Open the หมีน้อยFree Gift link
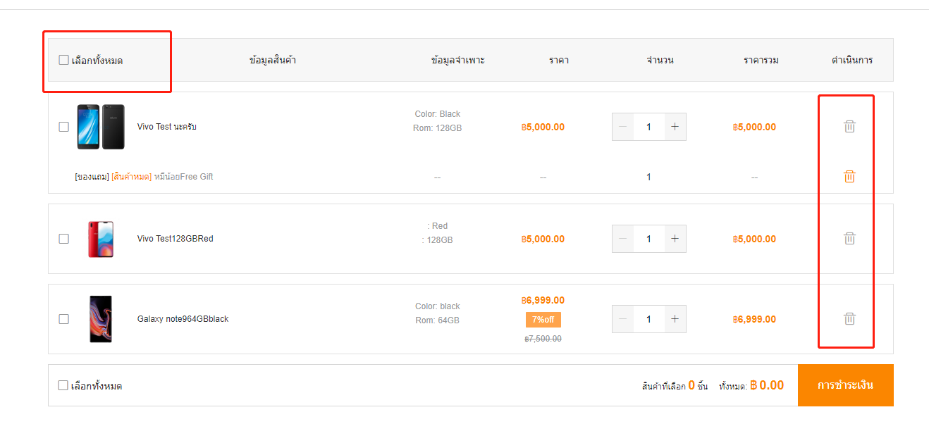This screenshot has width=929, height=424. tap(183, 177)
